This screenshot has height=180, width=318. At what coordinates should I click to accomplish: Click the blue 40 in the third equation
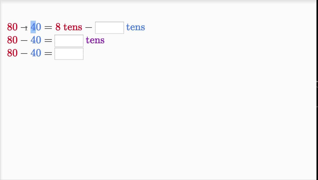pos(36,53)
